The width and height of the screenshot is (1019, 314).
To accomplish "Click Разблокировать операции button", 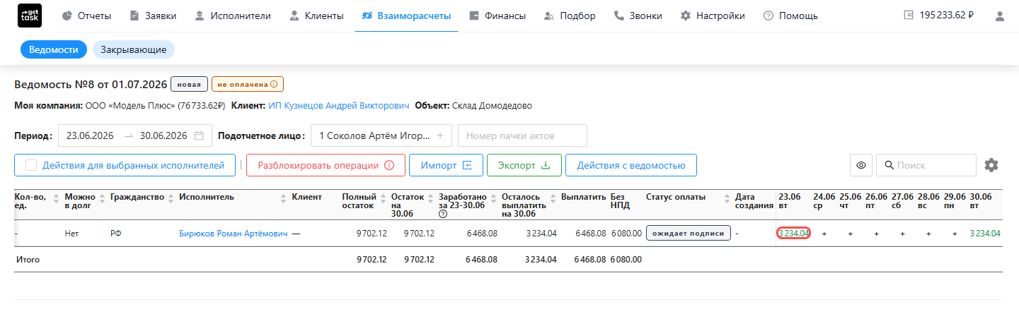I will click(326, 165).
